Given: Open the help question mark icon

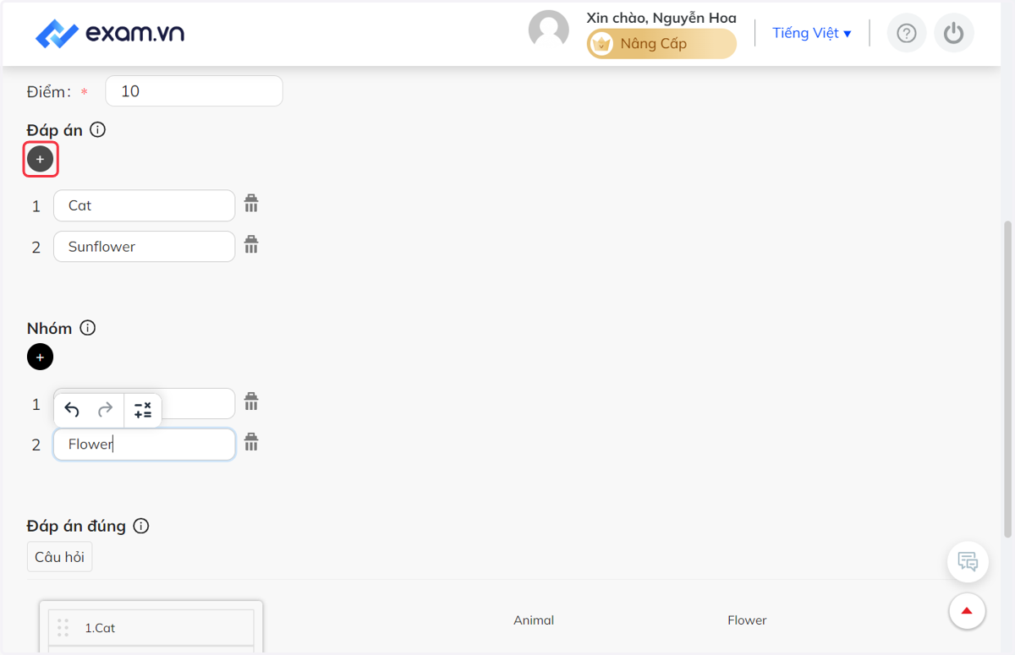Looking at the screenshot, I should [x=907, y=33].
